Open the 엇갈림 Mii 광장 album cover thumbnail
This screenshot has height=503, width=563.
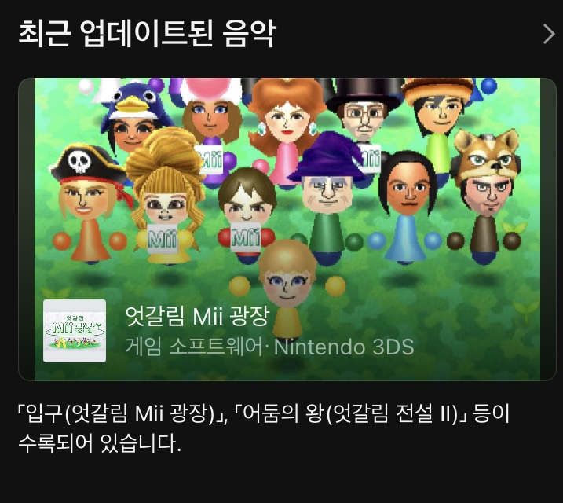tap(75, 331)
